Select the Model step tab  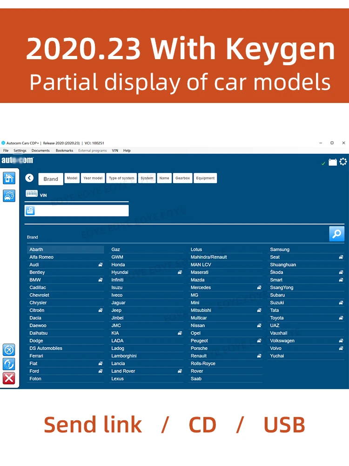tap(72, 178)
